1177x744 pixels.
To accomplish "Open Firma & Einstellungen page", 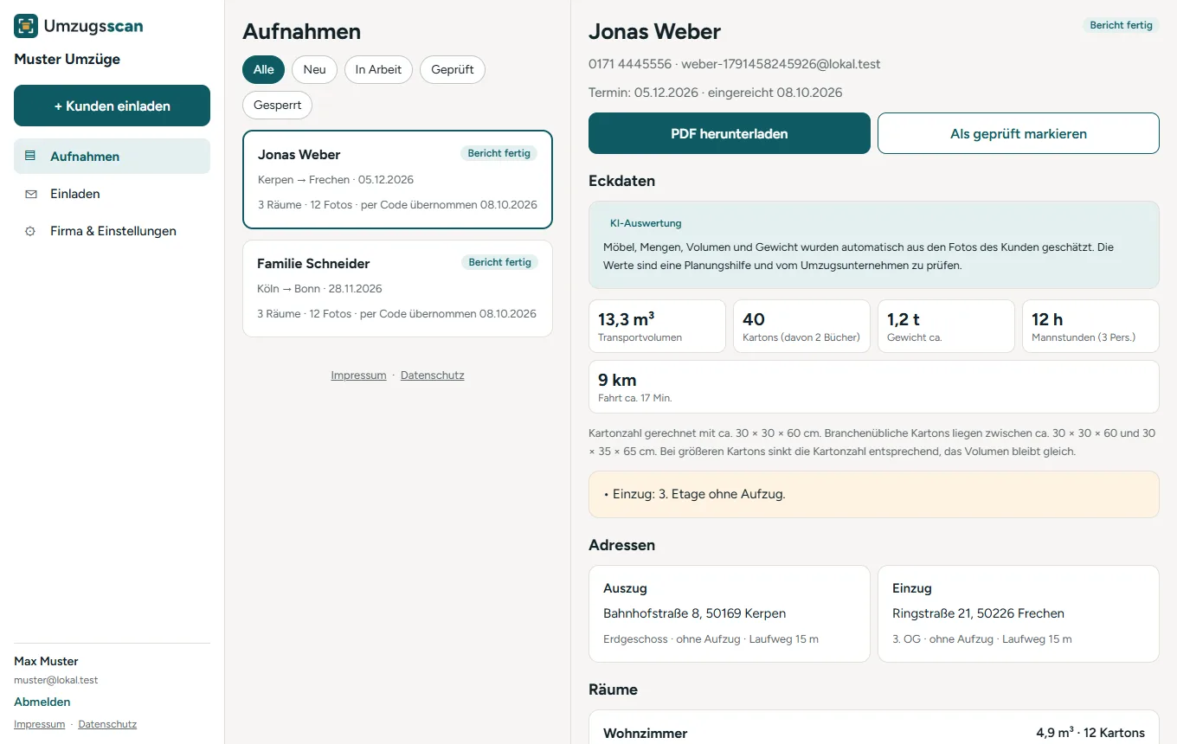I will [x=112, y=231].
